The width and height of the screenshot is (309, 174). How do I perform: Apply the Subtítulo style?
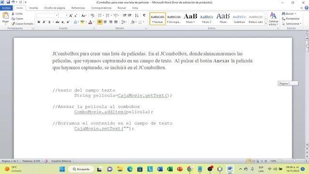[239, 19]
